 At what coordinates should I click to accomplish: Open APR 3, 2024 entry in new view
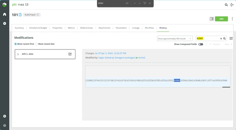70,54
